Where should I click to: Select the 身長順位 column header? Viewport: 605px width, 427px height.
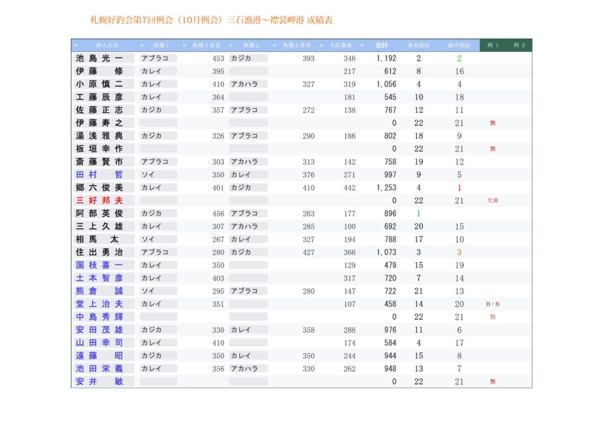[418, 45]
